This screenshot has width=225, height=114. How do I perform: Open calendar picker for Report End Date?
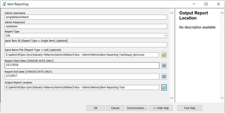click(164, 77)
